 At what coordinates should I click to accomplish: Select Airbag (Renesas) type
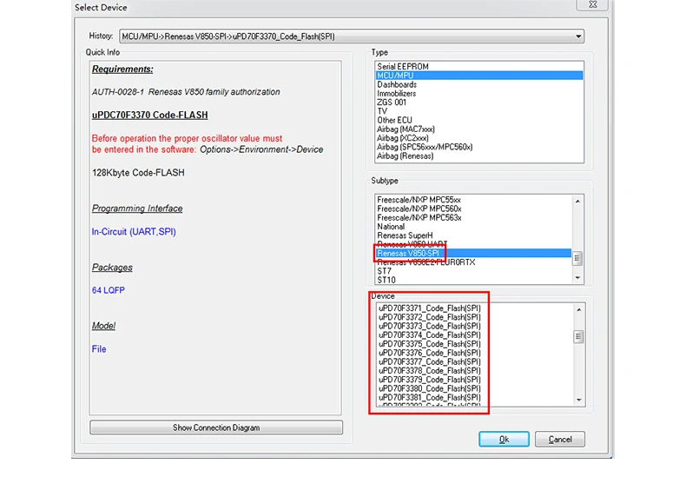pos(479,156)
